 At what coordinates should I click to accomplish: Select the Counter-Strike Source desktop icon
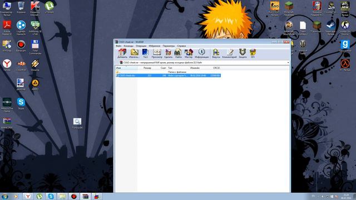tap(345, 28)
